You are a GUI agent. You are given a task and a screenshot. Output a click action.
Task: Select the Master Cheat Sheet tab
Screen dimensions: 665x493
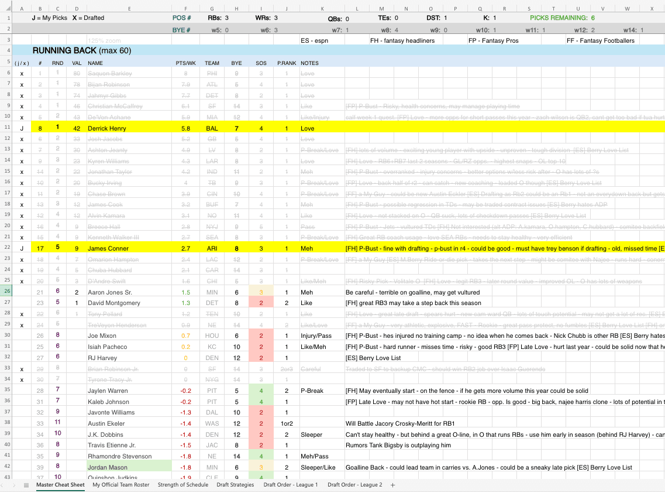[x=60, y=484]
